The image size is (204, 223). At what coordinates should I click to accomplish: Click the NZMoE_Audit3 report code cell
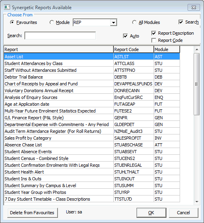click(134, 131)
